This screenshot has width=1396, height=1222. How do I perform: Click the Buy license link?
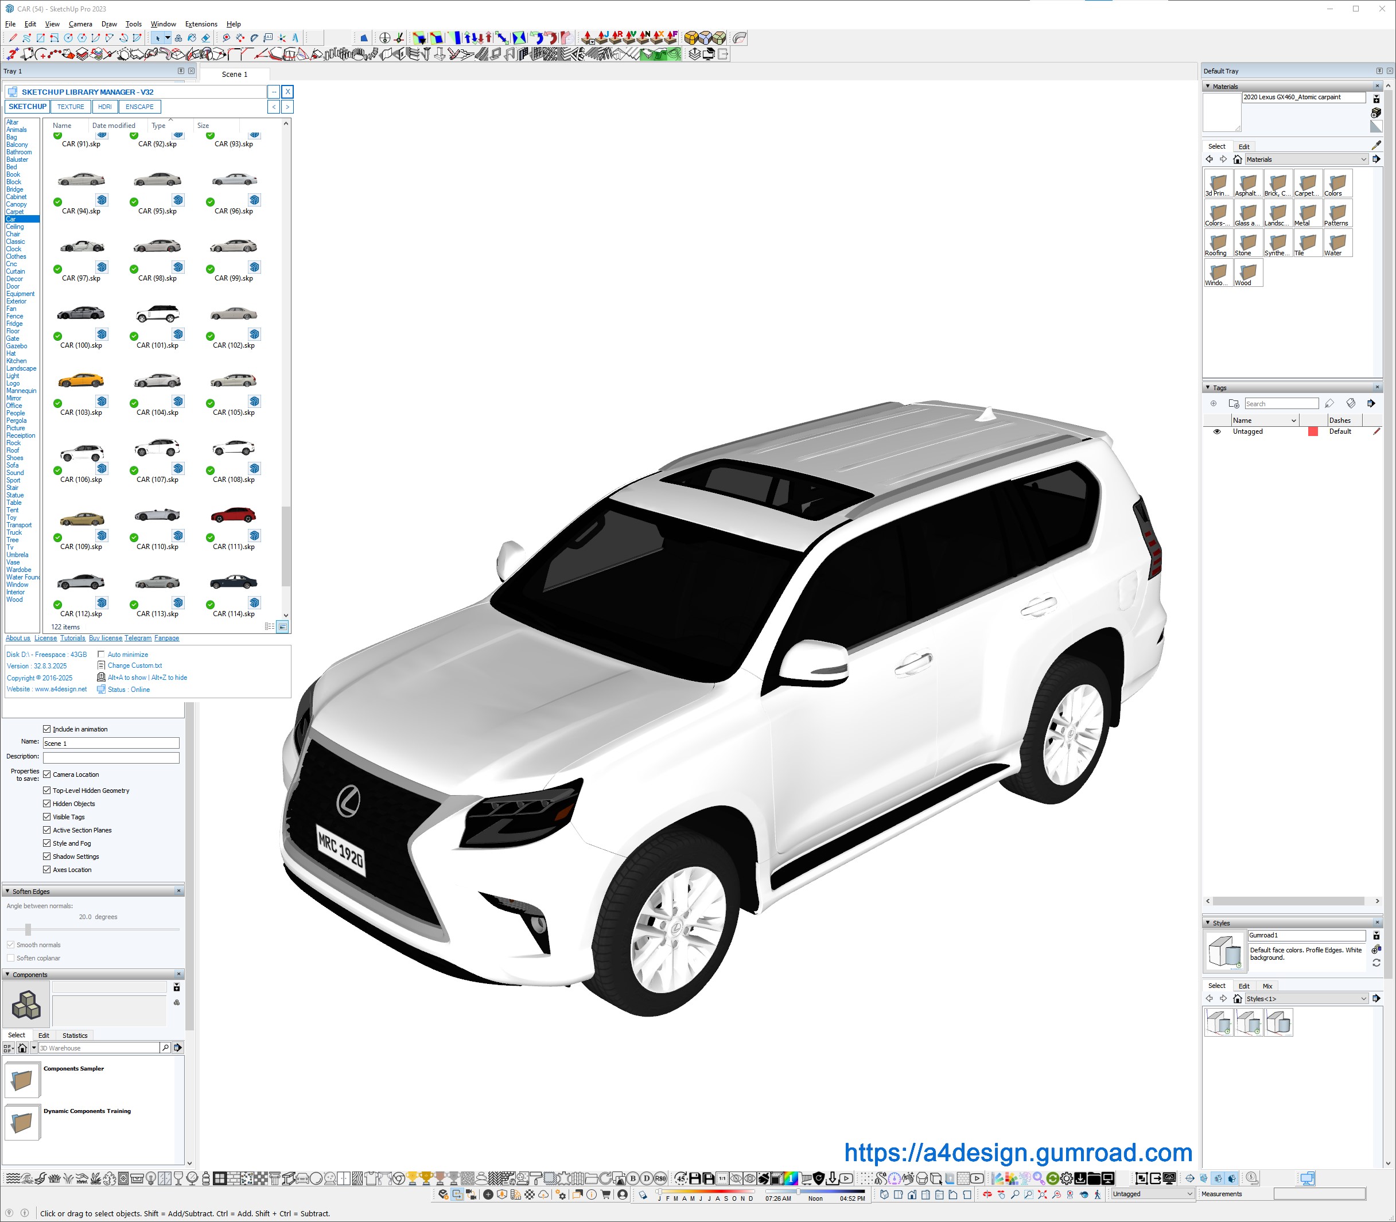[x=105, y=639]
